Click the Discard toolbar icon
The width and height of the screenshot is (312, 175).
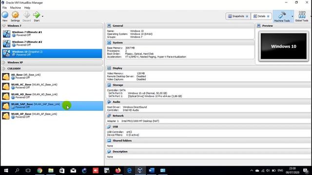point(27,17)
